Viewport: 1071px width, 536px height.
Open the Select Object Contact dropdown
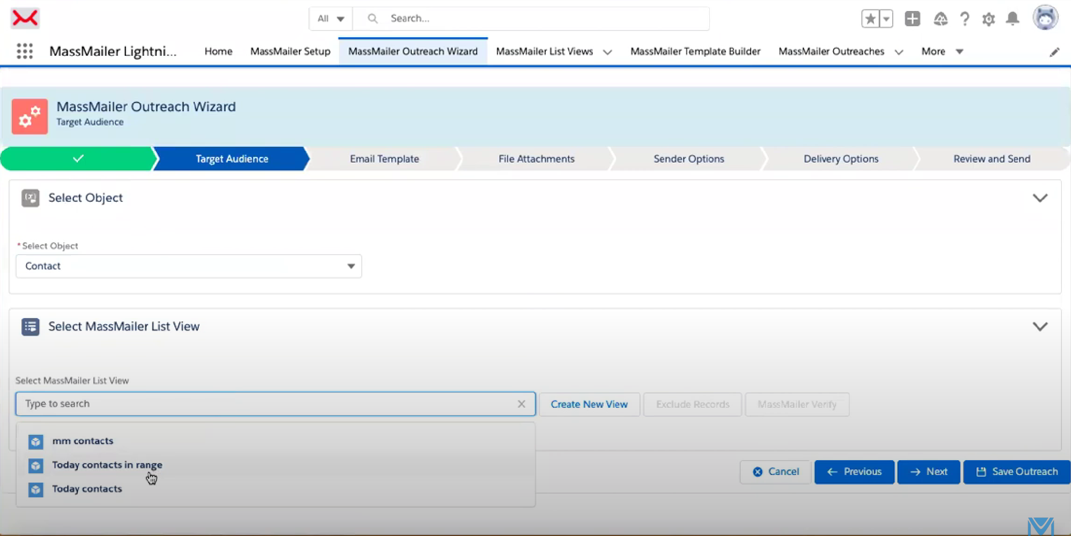pos(189,266)
